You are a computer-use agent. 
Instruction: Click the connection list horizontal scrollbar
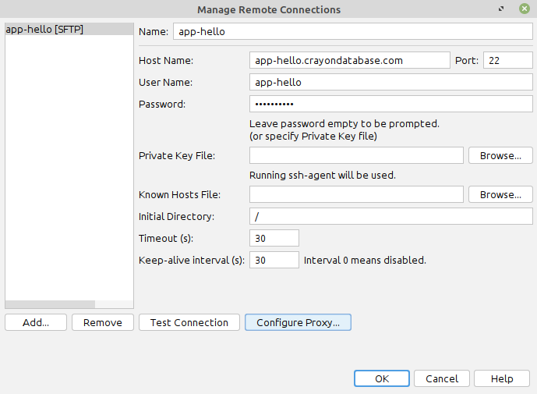[69, 304]
